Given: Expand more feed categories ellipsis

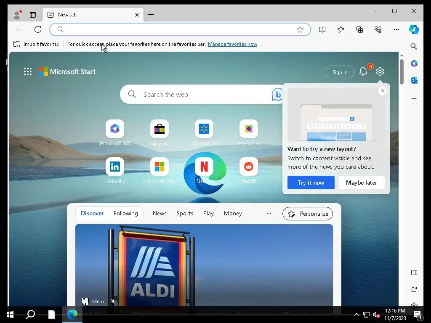Looking at the screenshot, I should (269, 213).
